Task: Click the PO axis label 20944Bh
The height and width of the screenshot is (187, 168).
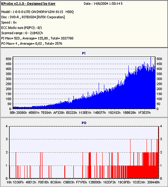Action: tap(154, 182)
